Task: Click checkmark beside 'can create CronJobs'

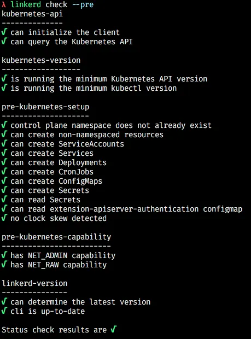Action: tap(4, 172)
